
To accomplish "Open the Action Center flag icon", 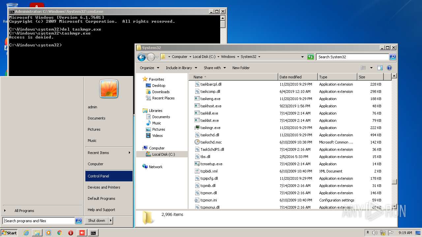I will click(391, 233).
